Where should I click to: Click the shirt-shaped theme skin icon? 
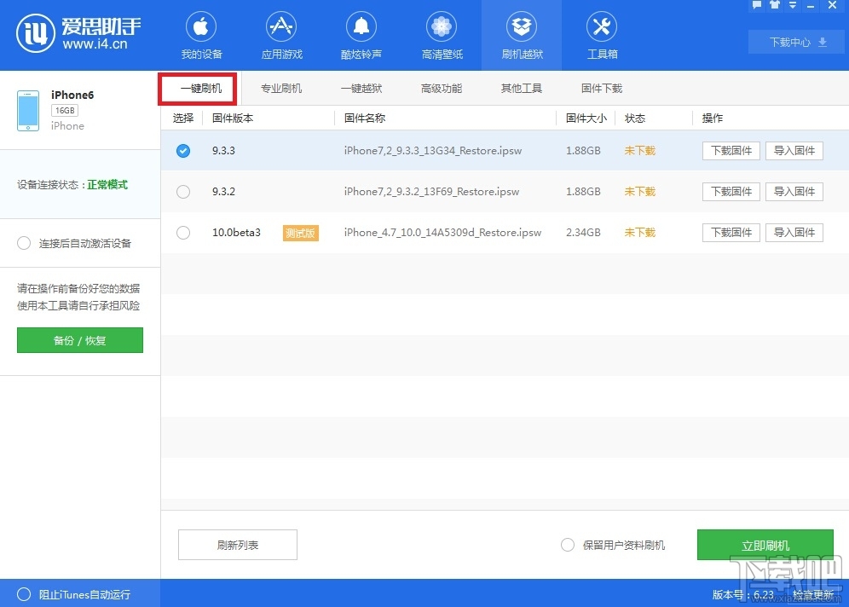click(775, 6)
